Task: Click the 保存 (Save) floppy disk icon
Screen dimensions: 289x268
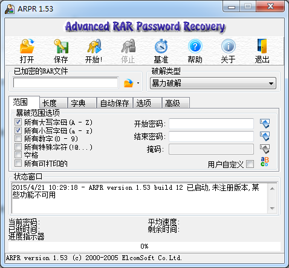Action: [61, 46]
